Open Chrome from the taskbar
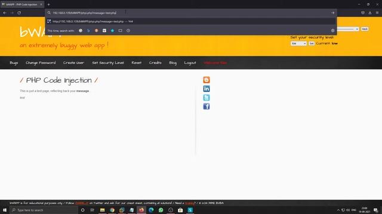382x214 pixels. 112,210
